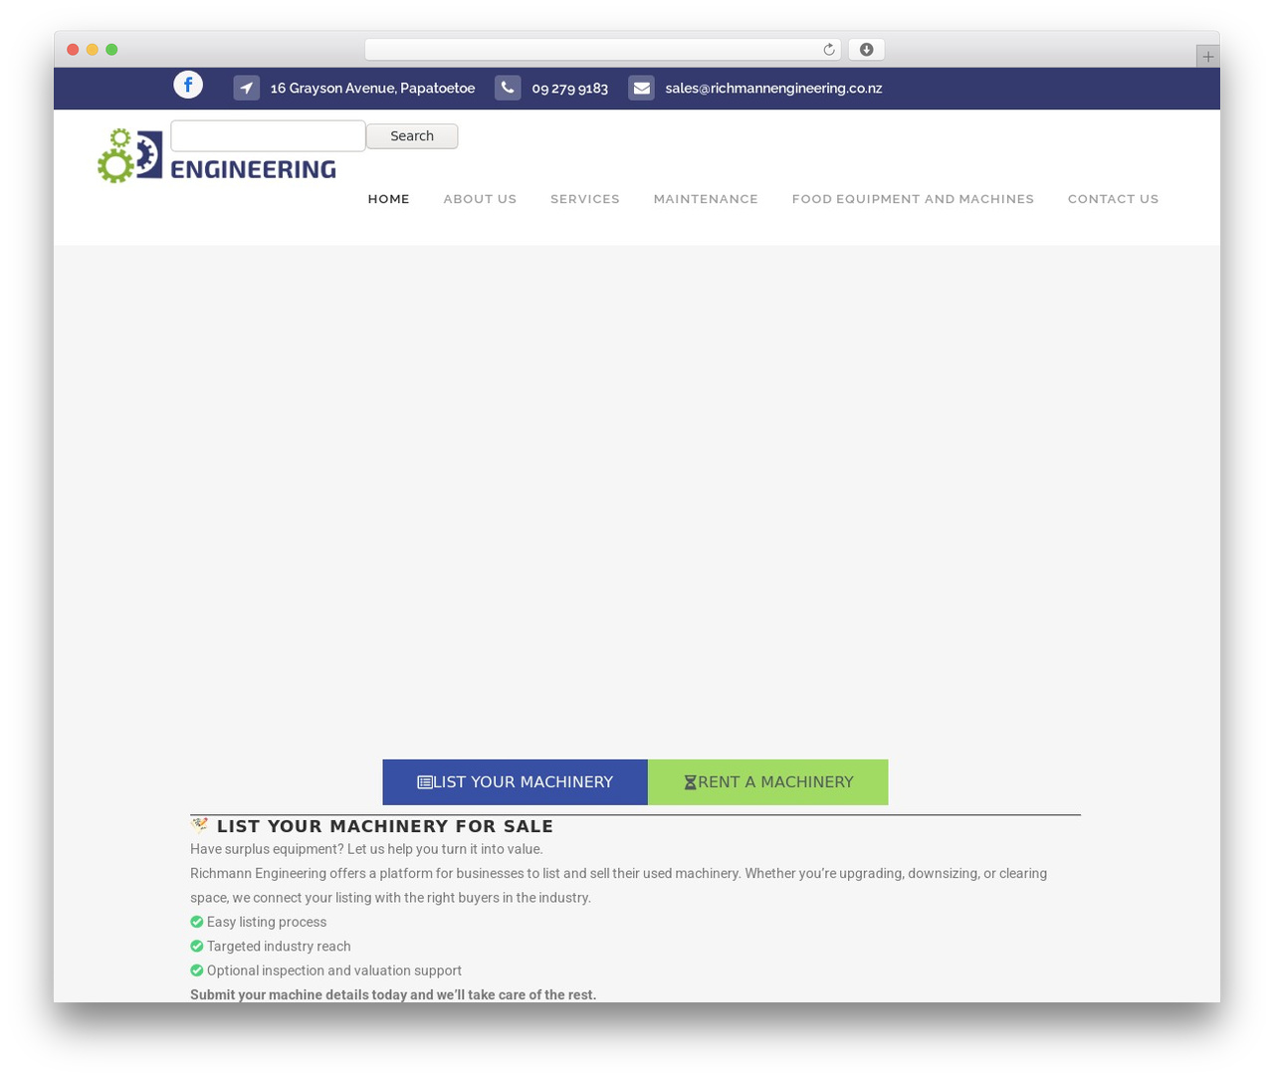The image size is (1274, 1079).
Task: Click the green check beside Targeted industry reach
Action: (x=197, y=947)
